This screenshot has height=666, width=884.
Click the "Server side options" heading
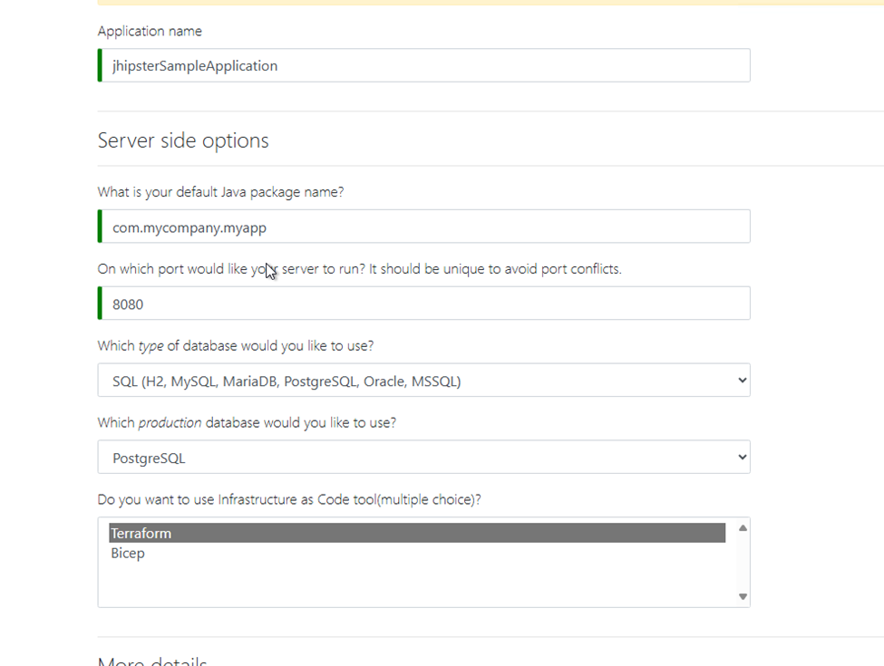coord(183,140)
